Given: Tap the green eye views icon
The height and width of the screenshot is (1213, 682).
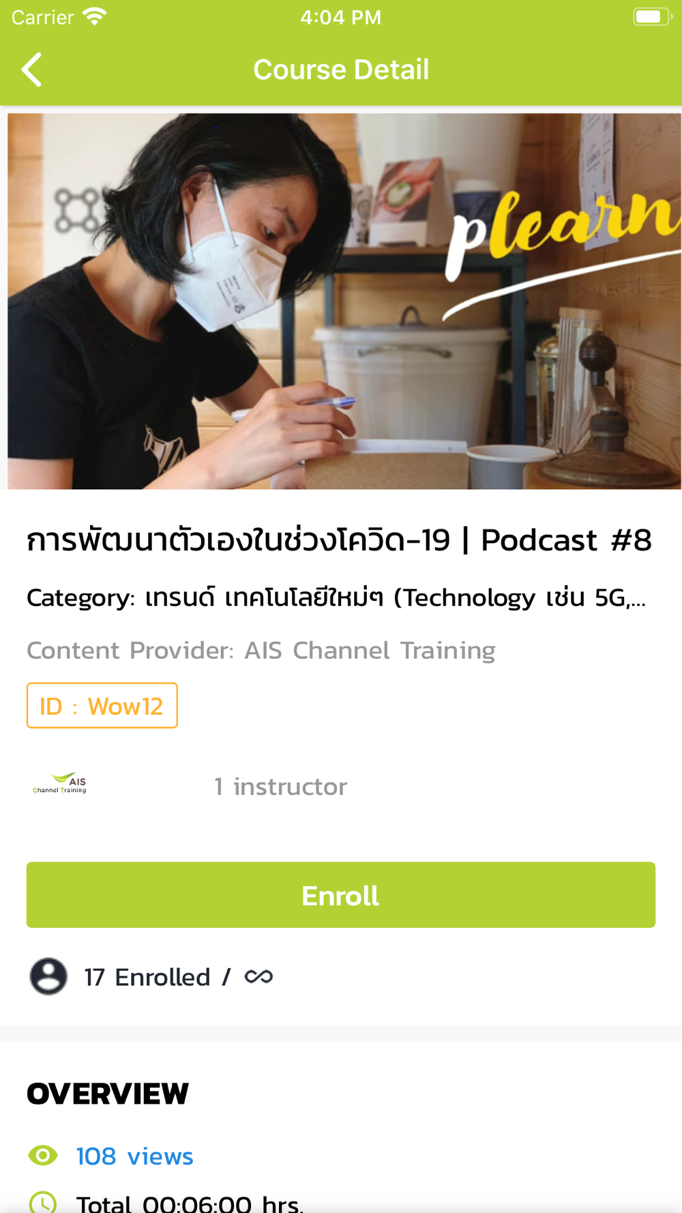Looking at the screenshot, I should click(x=43, y=1156).
